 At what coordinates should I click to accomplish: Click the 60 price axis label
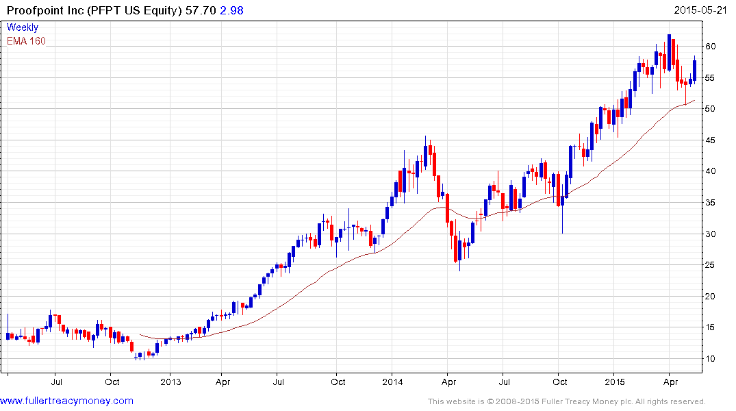710,46
